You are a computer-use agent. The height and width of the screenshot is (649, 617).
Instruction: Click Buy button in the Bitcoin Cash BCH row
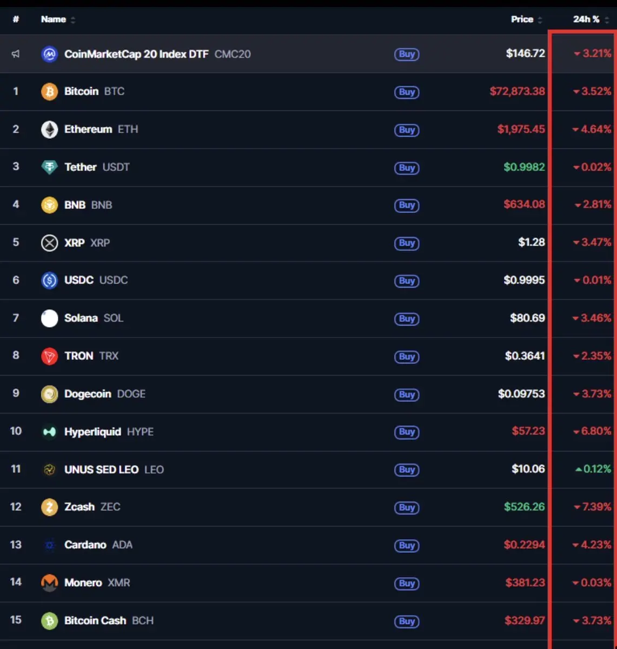[407, 621]
